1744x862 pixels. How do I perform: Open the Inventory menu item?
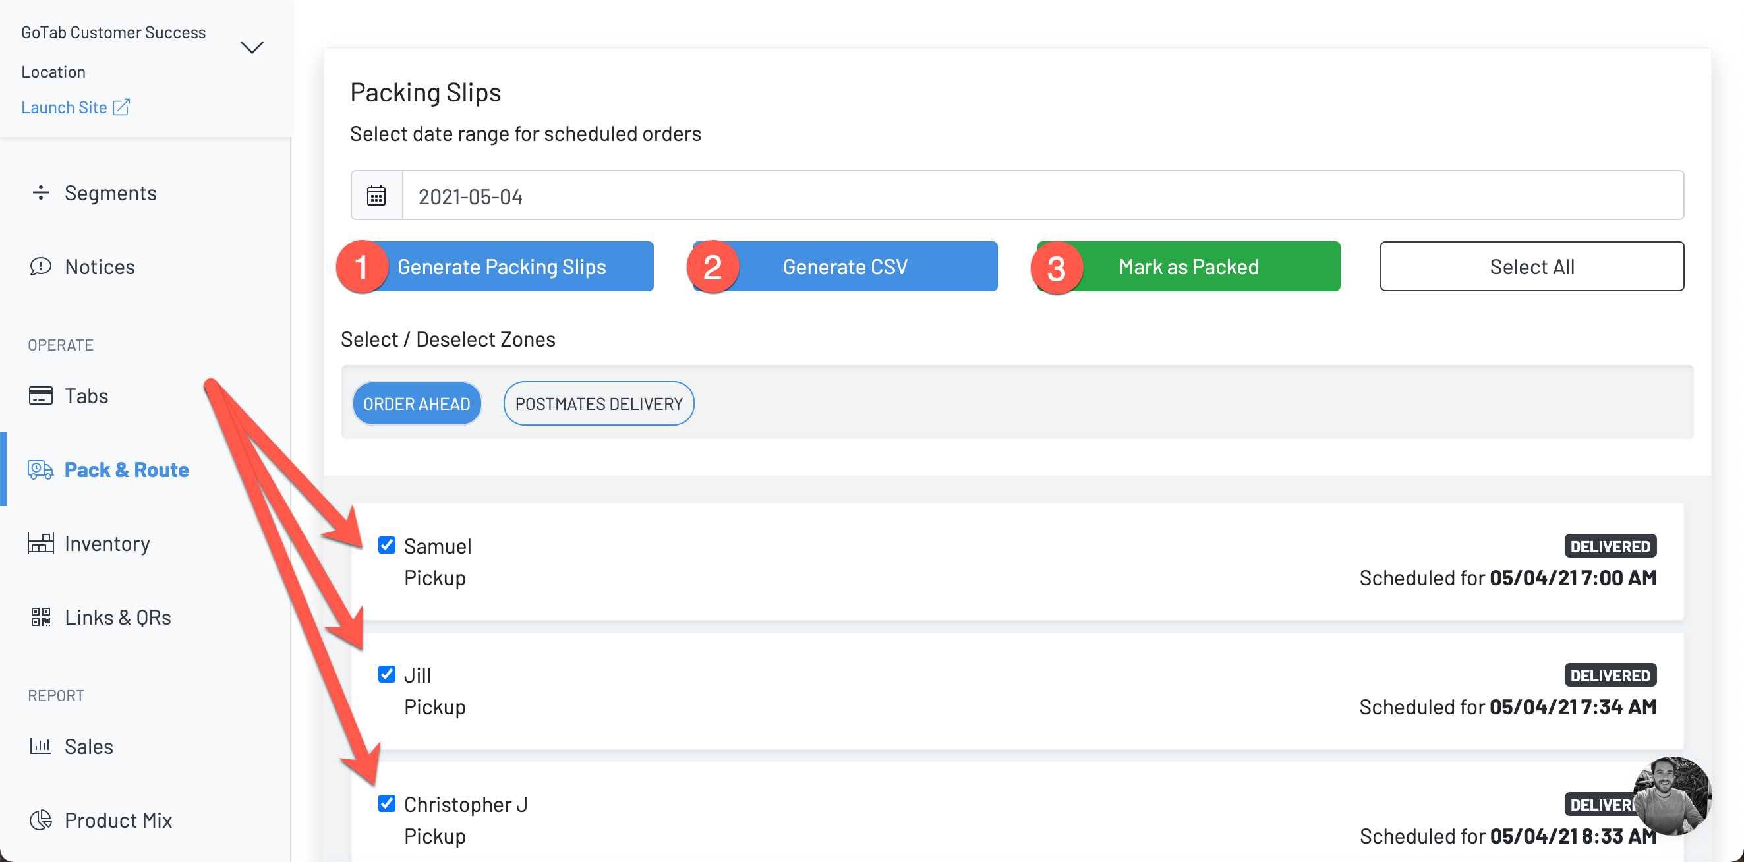[x=107, y=543]
